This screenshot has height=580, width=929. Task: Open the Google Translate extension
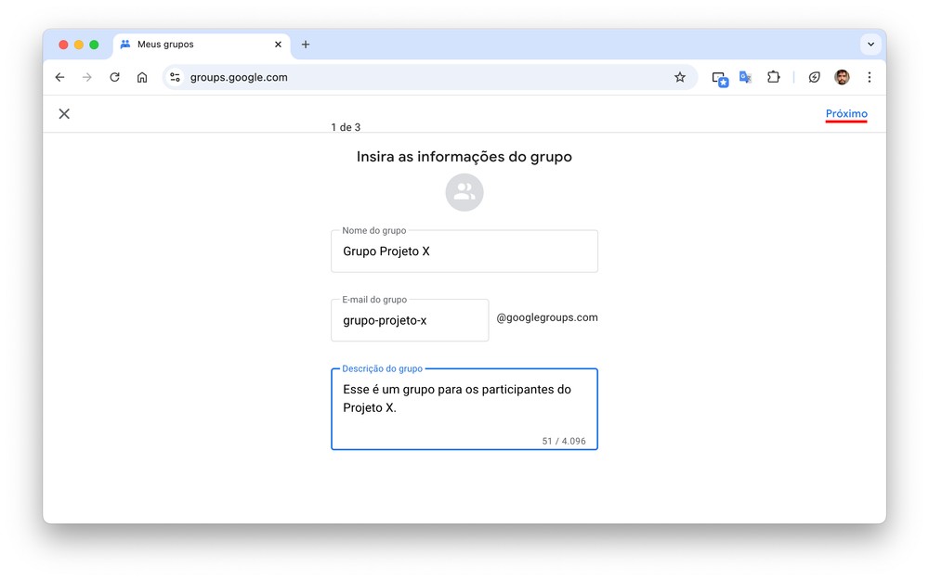[745, 78]
